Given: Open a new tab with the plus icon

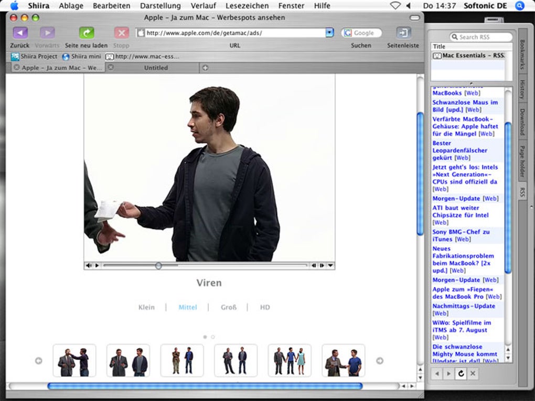Looking at the screenshot, I should pos(205,68).
